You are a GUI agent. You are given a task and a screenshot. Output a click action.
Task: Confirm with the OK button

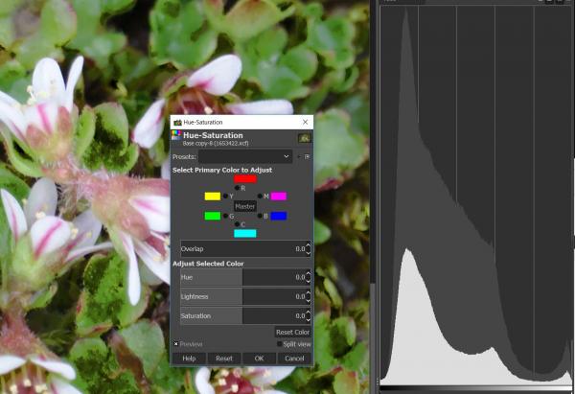(x=260, y=359)
